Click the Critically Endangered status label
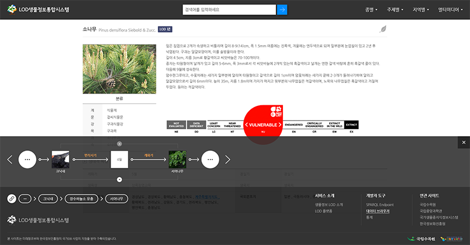The image size is (470, 245). pyautogui.click(x=315, y=125)
